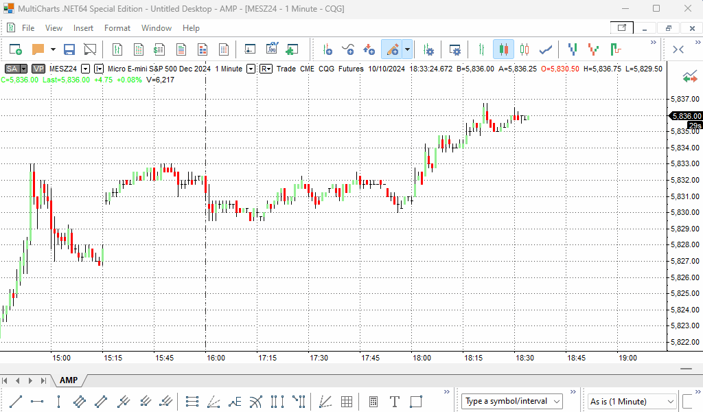
Task: Save the workspace with the floppy disk icon
Action: point(69,49)
